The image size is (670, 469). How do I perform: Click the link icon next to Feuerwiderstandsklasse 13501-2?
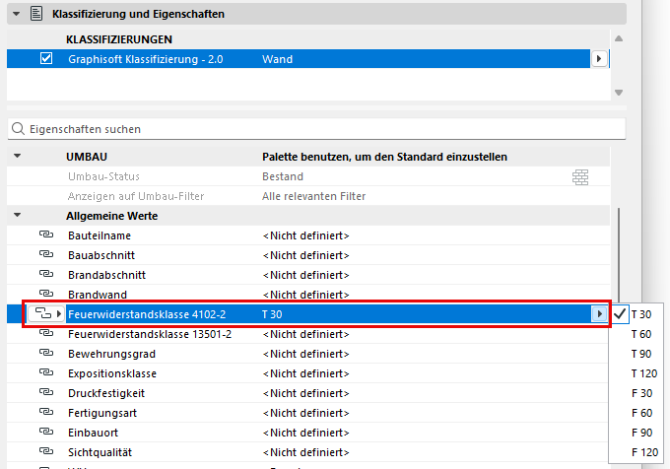(x=46, y=333)
